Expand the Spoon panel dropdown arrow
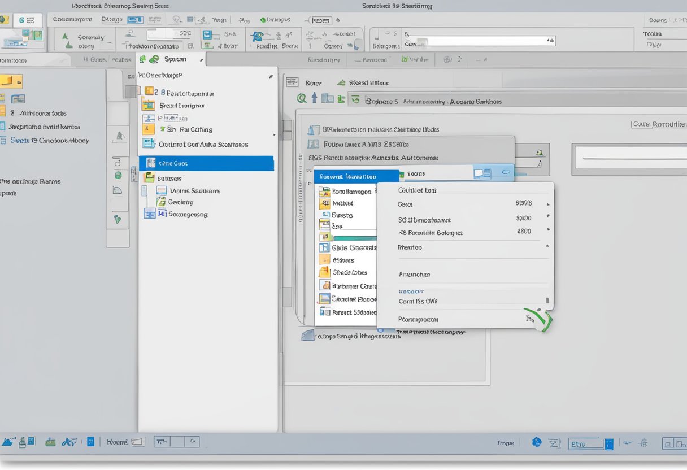Image resolution: width=687 pixels, height=470 pixels. click(x=201, y=59)
